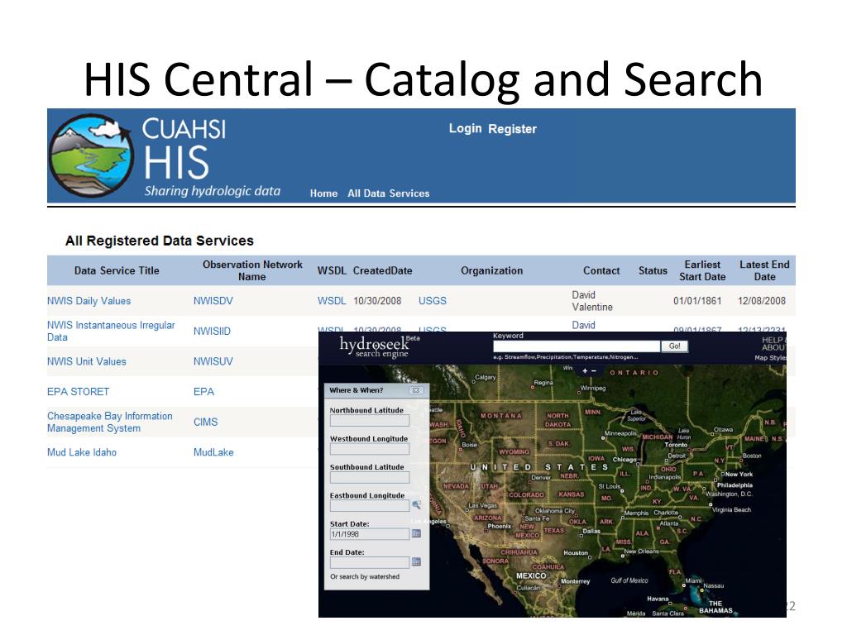
Task: Click the NWISDV network name
Action: click(x=213, y=301)
